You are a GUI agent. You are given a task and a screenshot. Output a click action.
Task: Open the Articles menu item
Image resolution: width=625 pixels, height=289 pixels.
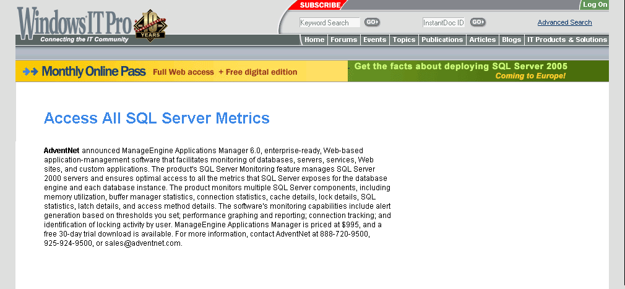[482, 40]
